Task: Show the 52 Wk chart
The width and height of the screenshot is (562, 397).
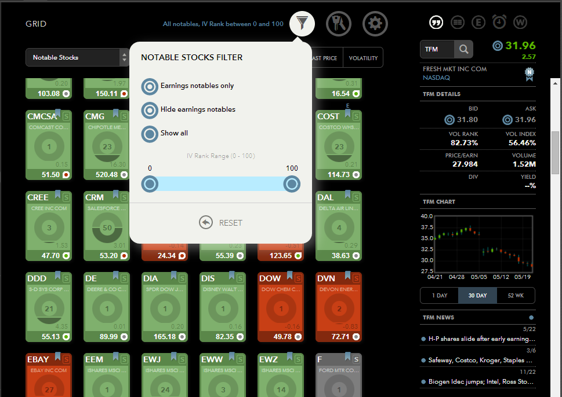Action: tap(516, 295)
